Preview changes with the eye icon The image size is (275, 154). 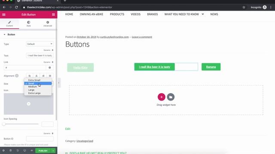[x=32, y=151]
